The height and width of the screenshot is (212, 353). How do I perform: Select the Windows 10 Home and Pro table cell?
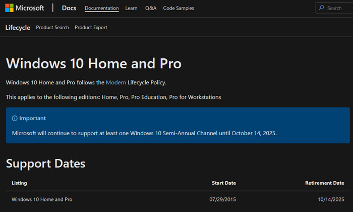(42, 199)
